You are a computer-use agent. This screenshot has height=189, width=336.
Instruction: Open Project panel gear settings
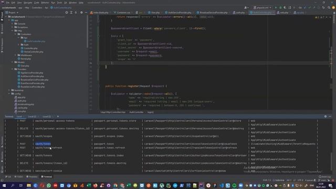tap(81, 13)
